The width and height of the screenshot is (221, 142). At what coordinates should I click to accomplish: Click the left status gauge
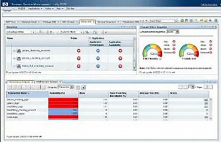152,51
